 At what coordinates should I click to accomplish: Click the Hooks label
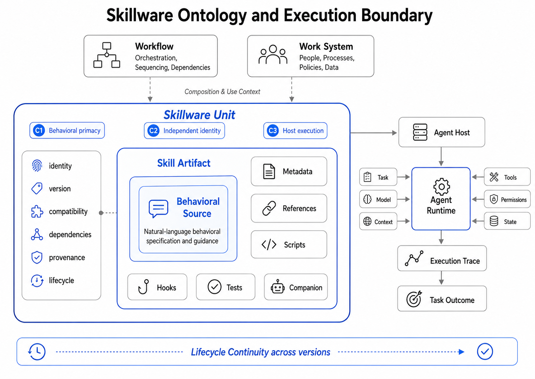166,288
